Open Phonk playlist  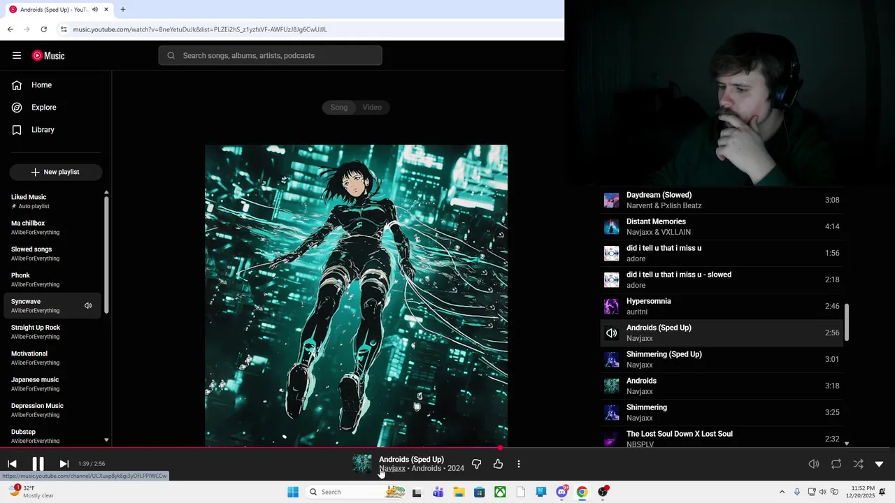(52, 279)
